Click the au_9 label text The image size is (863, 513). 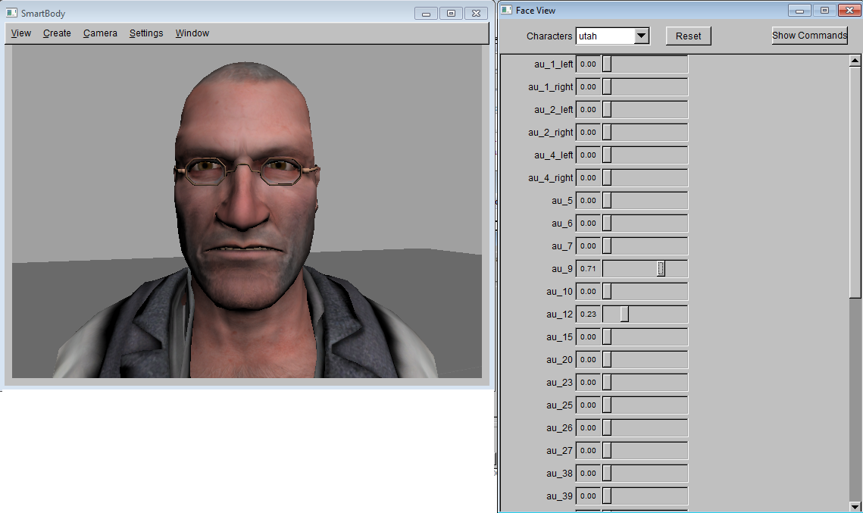562,268
